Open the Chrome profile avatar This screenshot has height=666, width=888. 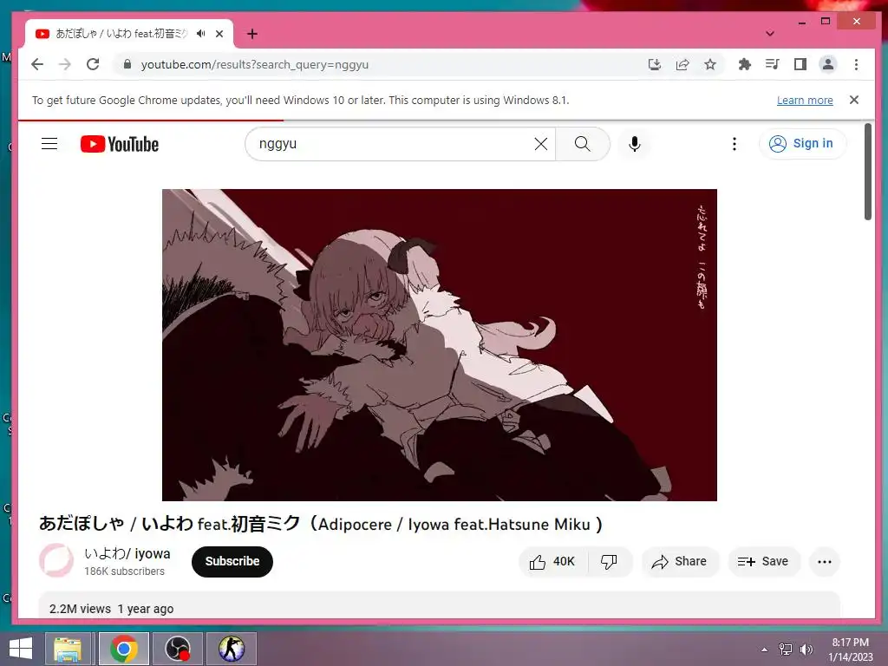pyautogui.click(x=828, y=64)
